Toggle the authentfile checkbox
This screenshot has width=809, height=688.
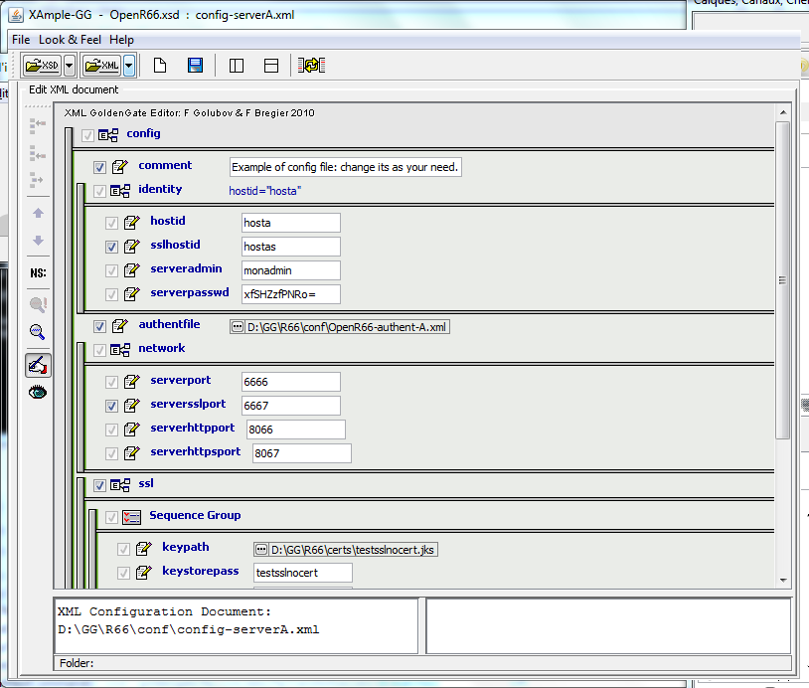click(x=99, y=326)
